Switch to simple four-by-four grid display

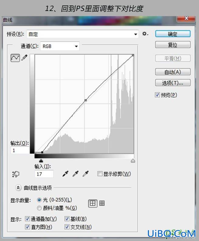coord(93,203)
